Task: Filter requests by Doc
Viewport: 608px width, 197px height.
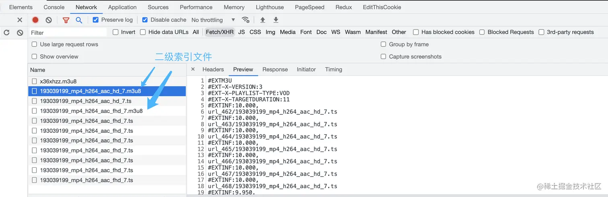Action: tap(321, 32)
